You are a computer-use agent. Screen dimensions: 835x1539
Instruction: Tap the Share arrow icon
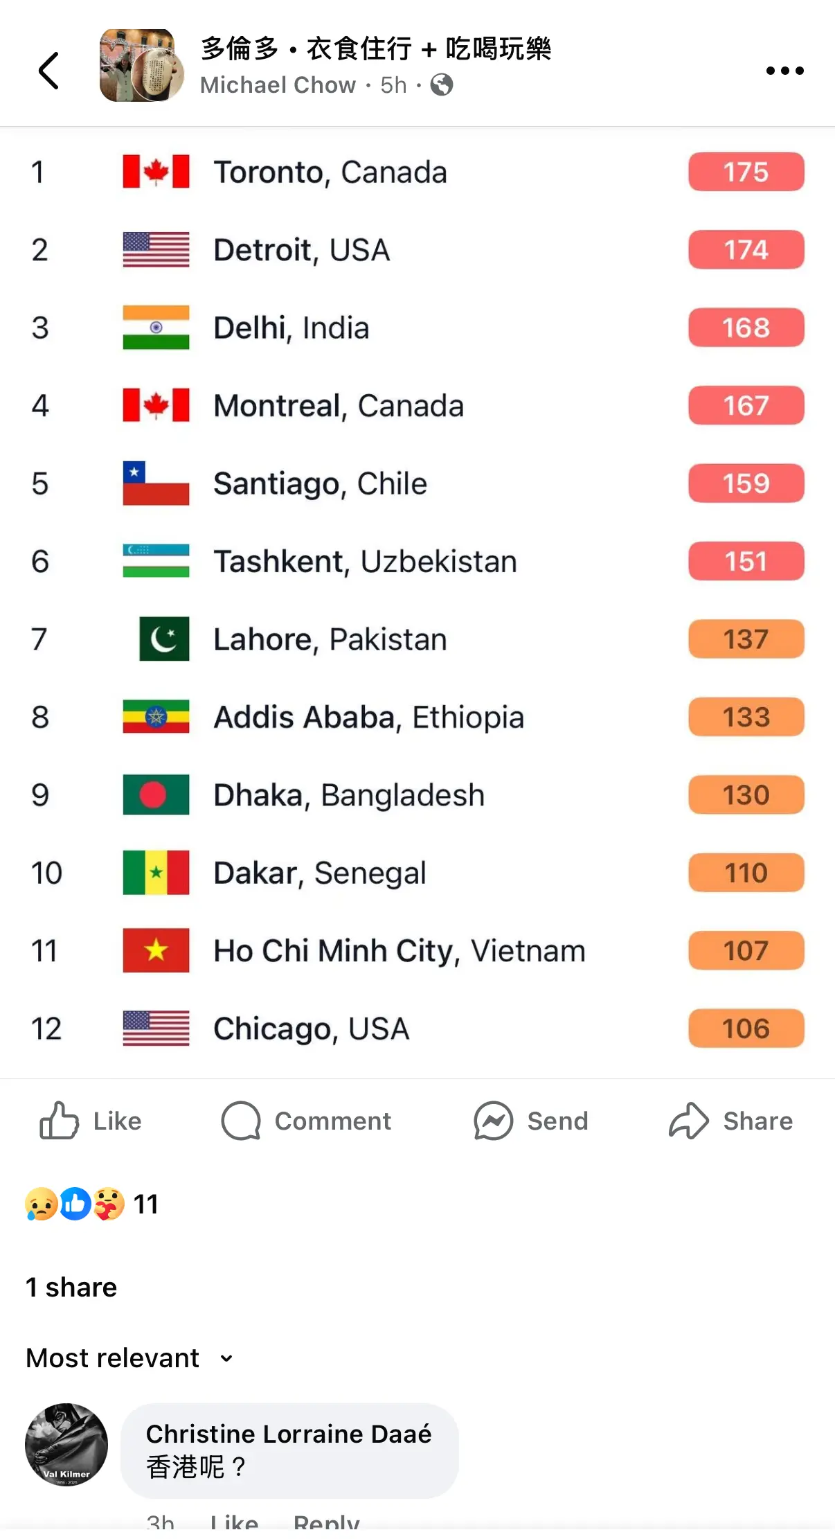click(689, 1121)
